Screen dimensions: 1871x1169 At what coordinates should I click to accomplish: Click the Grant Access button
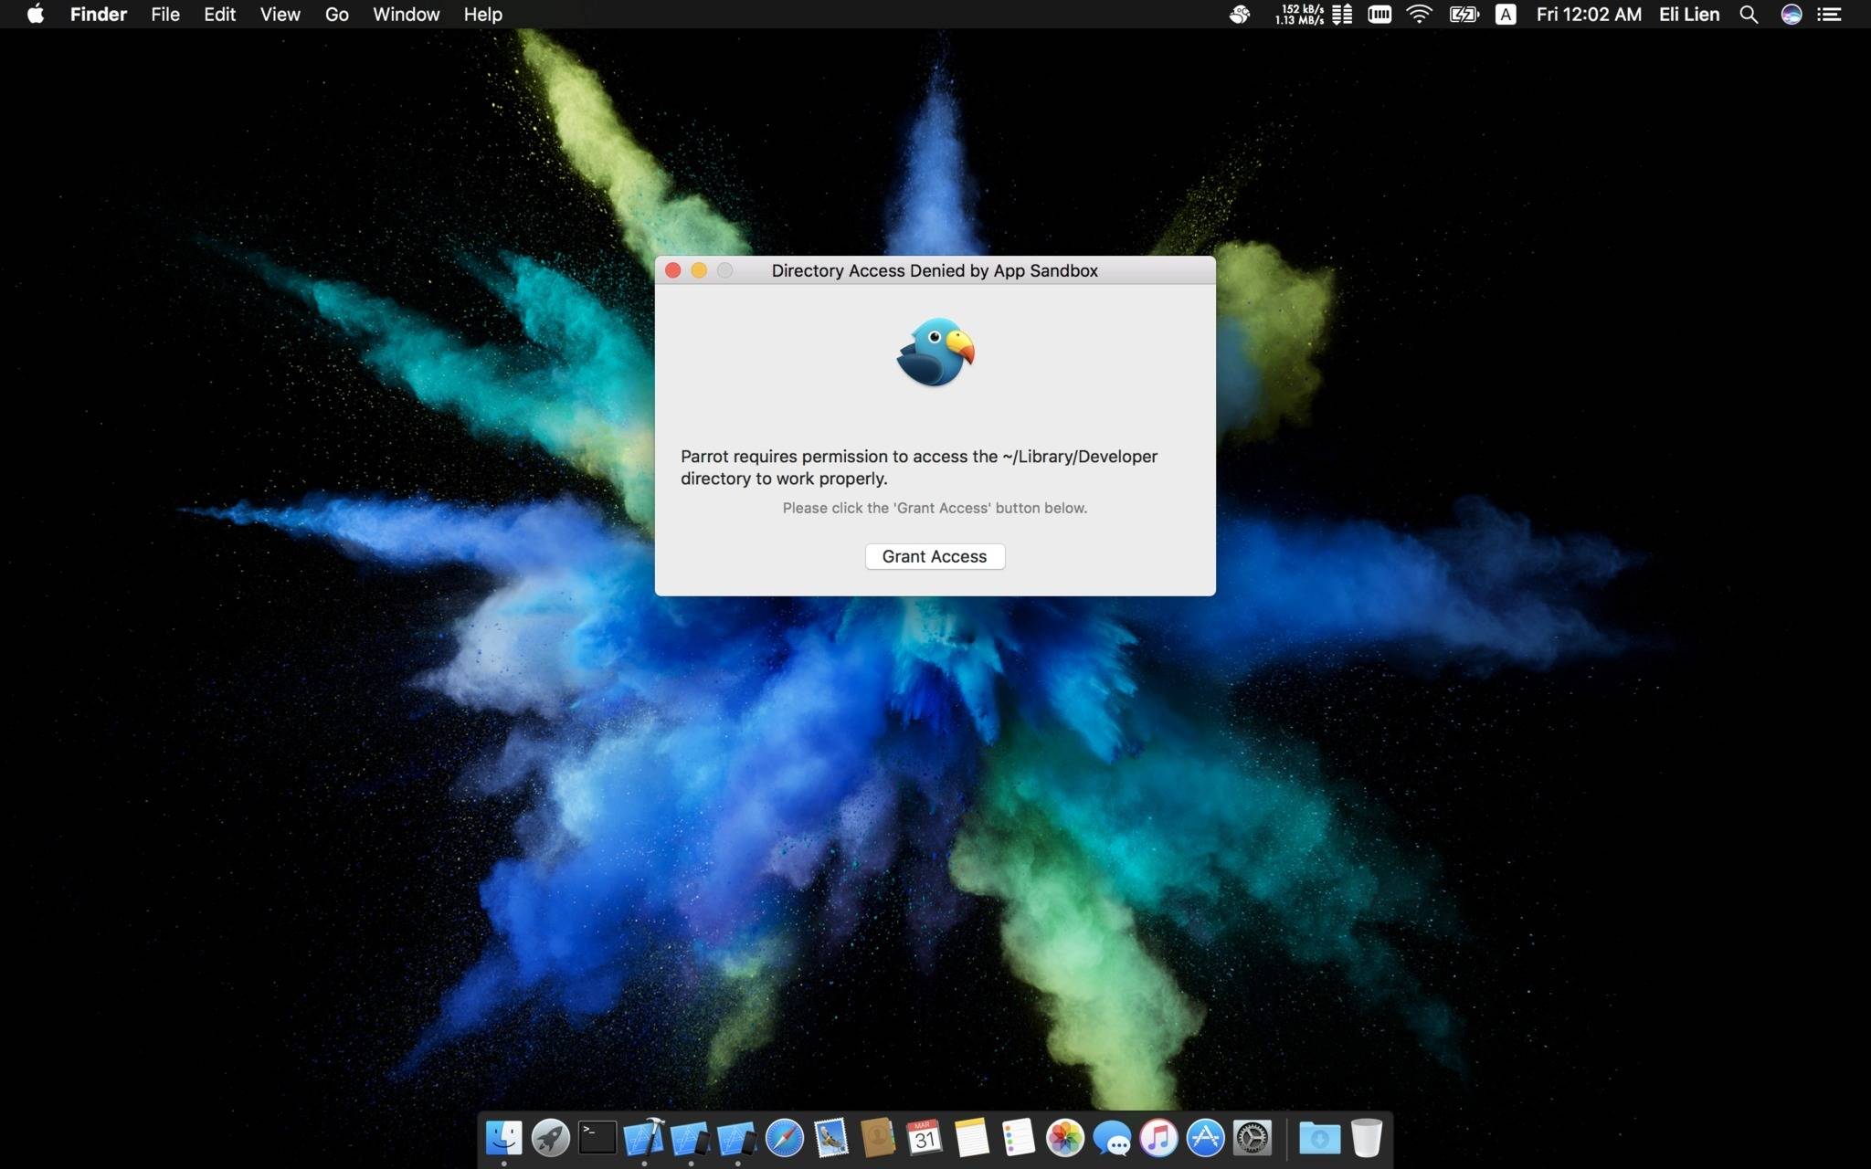(935, 556)
